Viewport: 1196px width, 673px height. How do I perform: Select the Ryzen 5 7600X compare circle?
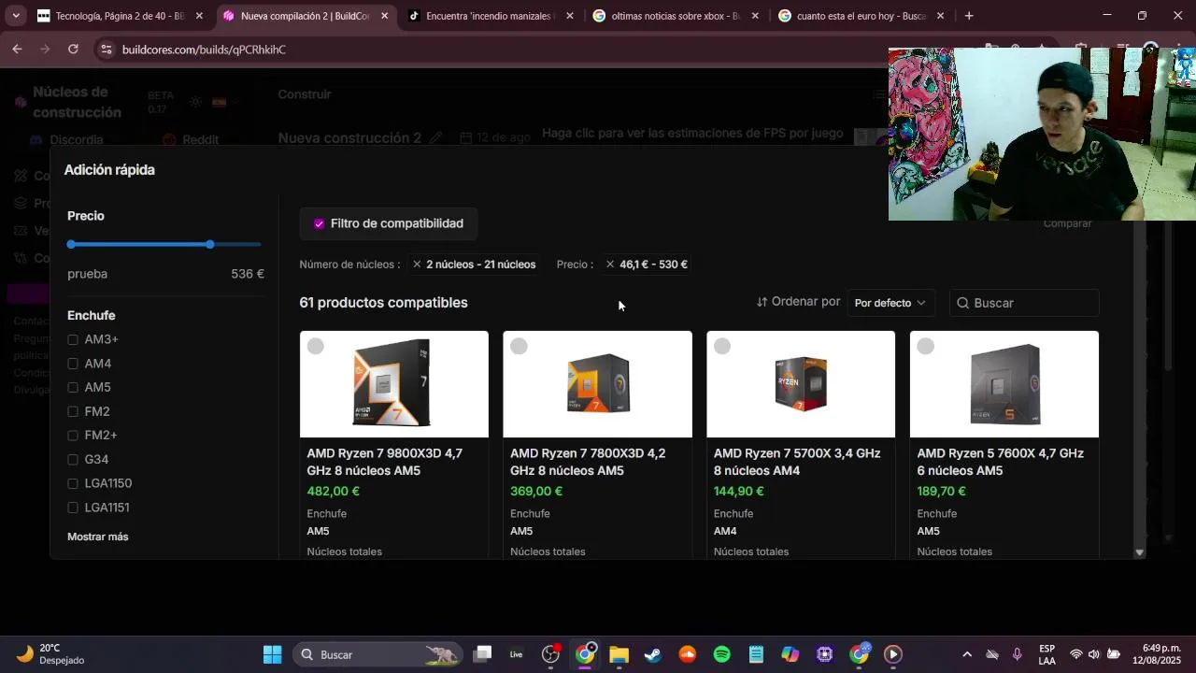pos(926,347)
